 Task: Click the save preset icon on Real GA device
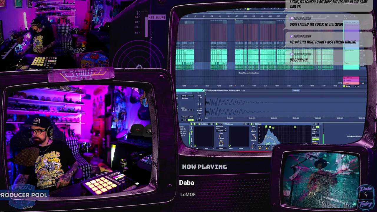click(211, 124)
